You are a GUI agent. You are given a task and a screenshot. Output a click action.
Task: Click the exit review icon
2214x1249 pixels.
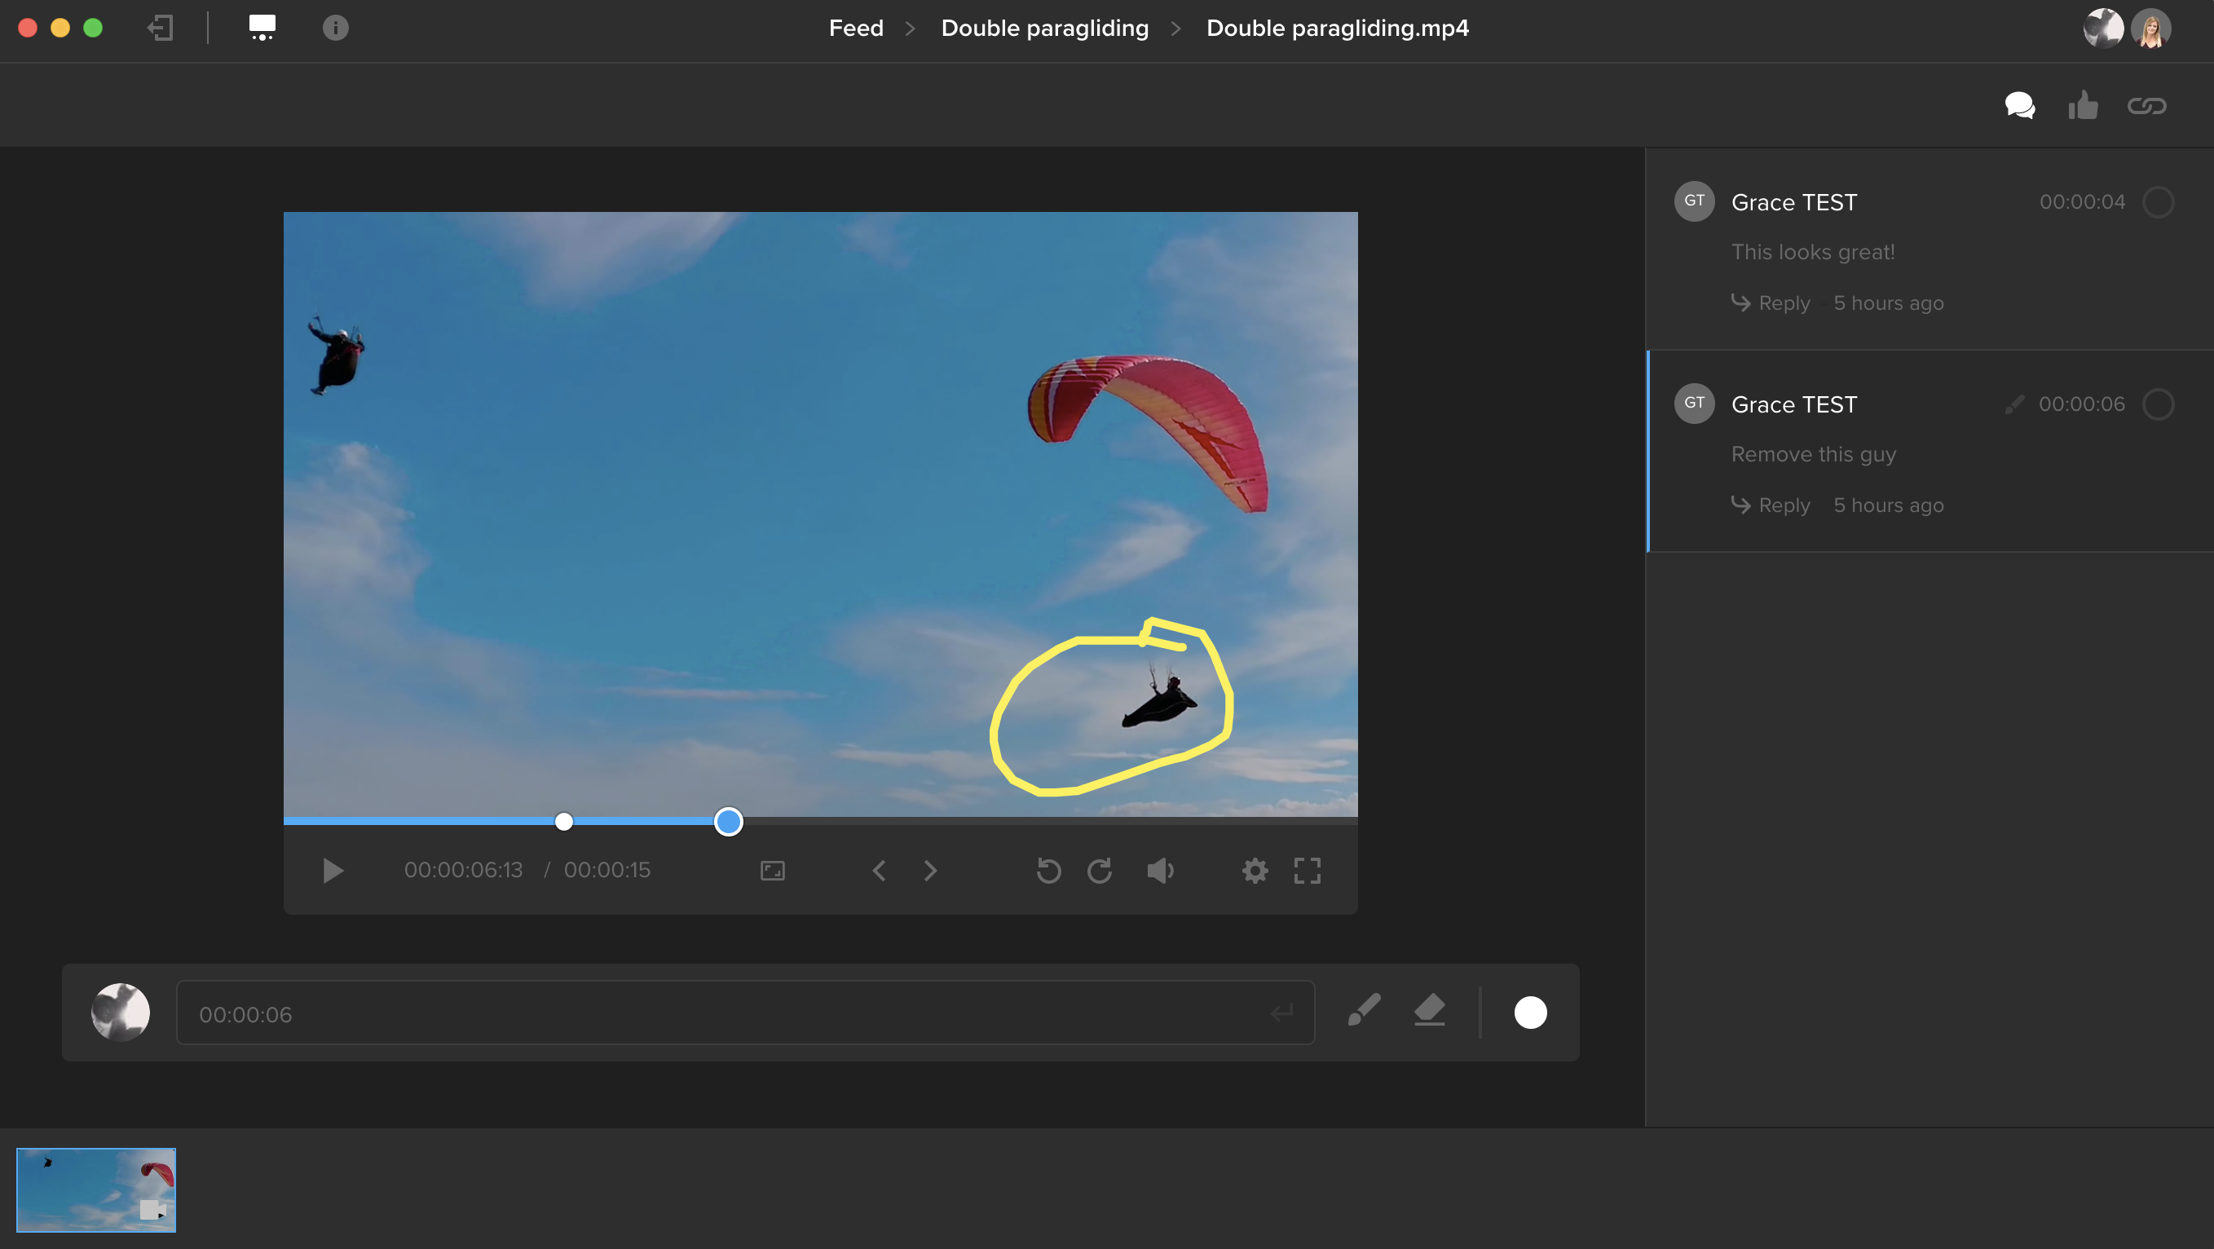click(x=161, y=29)
